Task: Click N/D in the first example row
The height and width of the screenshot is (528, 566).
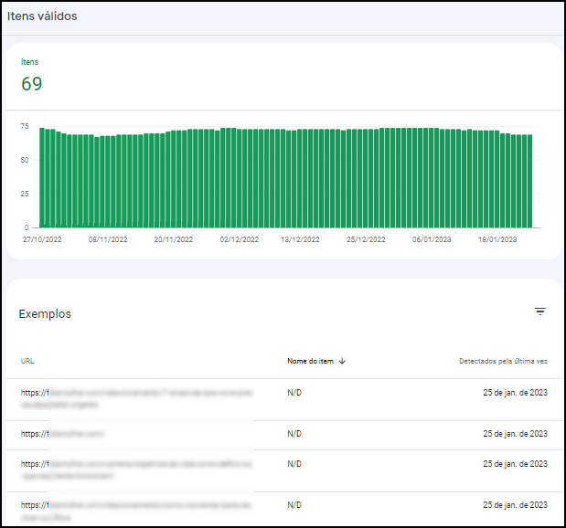Action: pyautogui.click(x=294, y=393)
